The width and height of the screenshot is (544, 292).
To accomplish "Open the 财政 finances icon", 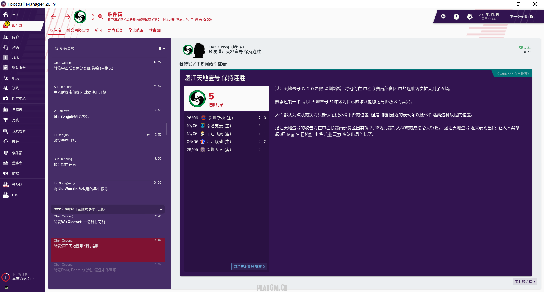I will [6, 173].
